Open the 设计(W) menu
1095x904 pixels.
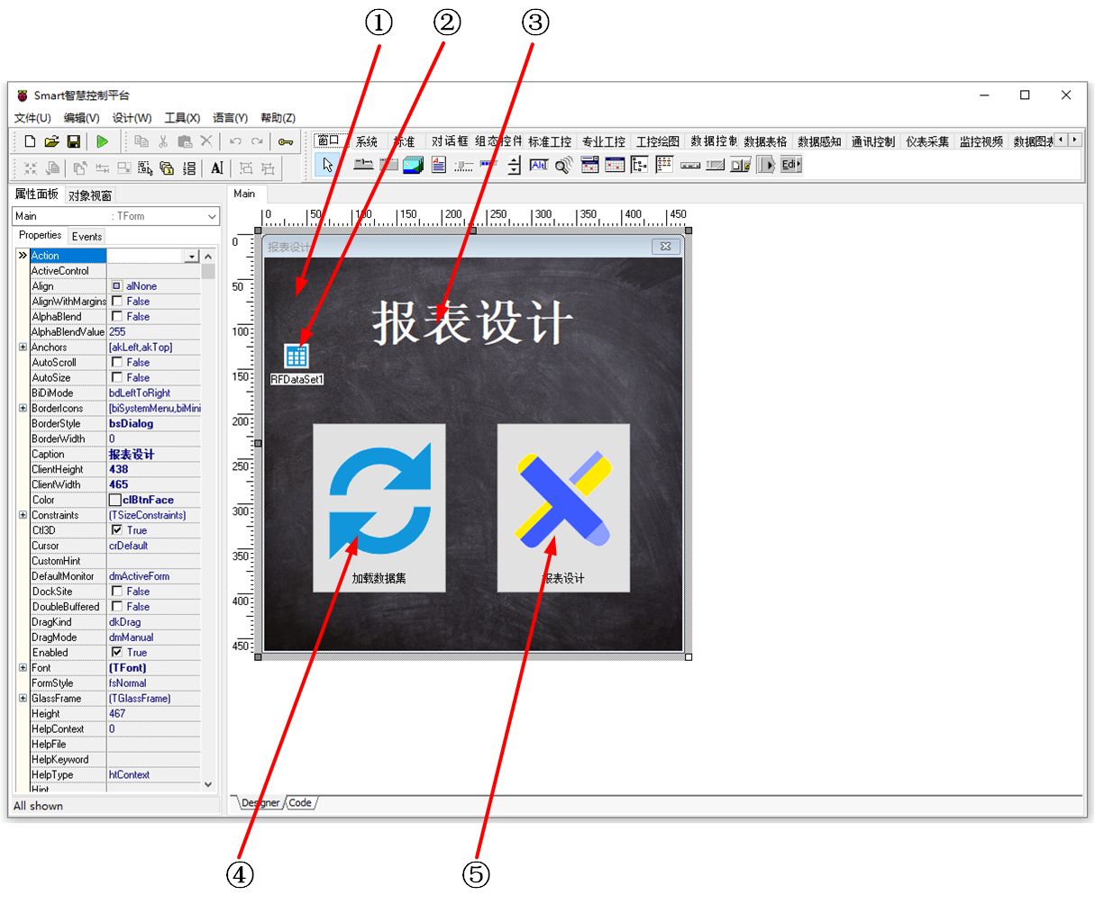132,118
